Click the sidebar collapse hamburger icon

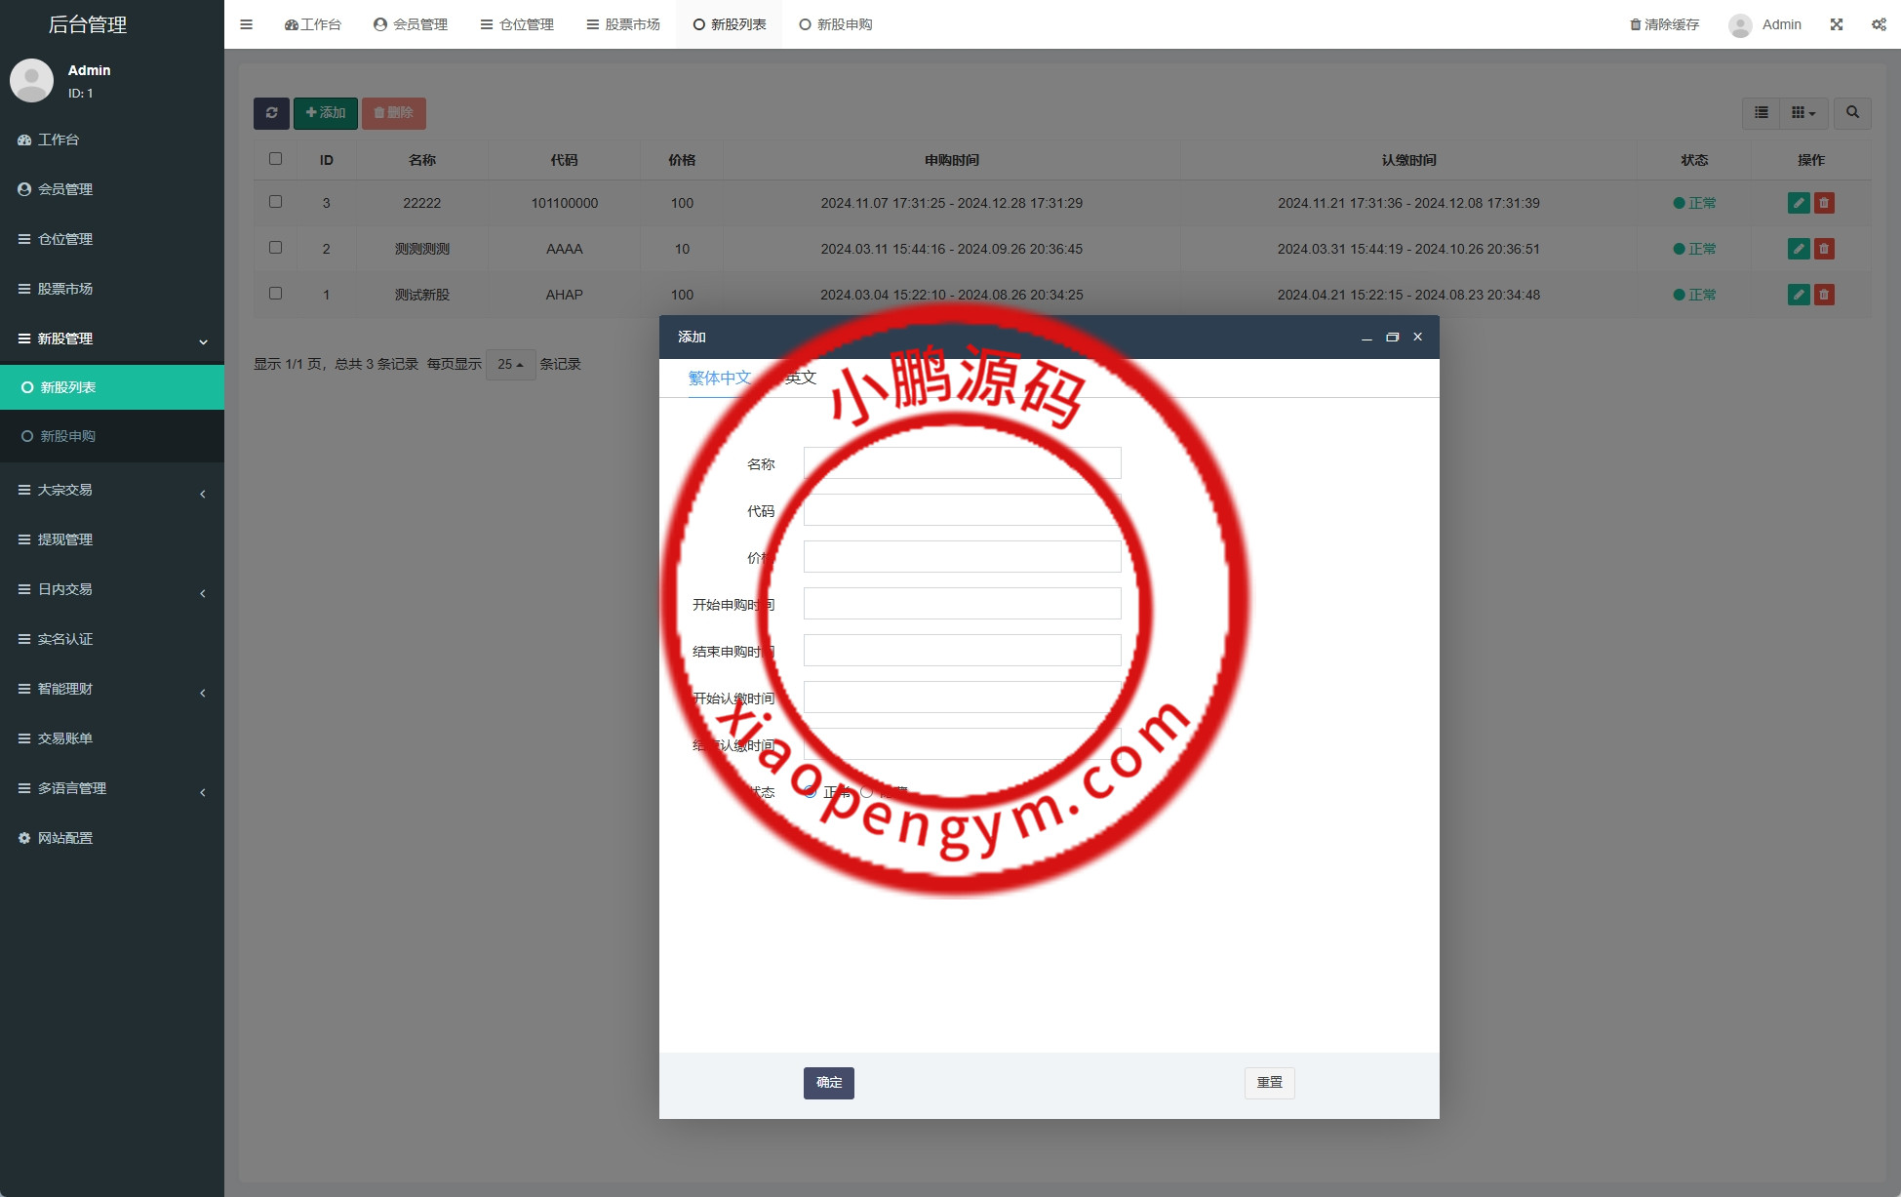247,24
